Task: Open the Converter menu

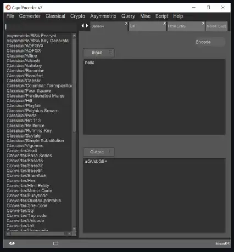Action: (30, 16)
